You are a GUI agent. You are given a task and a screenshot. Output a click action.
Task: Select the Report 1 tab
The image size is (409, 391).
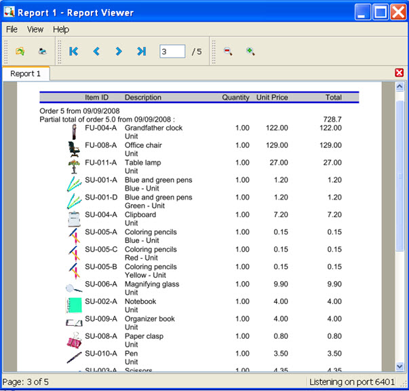[x=26, y=73]
